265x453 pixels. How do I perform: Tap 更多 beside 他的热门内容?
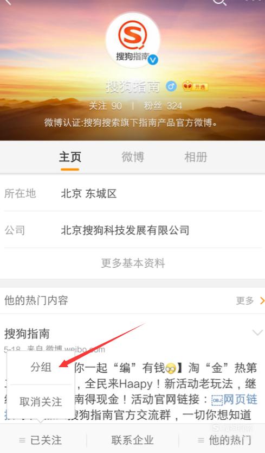coord(250,300)
